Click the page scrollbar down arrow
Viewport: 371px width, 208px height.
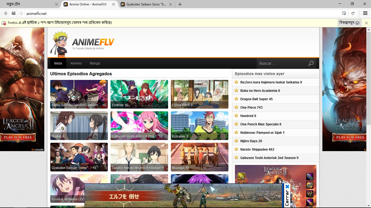[368, 205]
